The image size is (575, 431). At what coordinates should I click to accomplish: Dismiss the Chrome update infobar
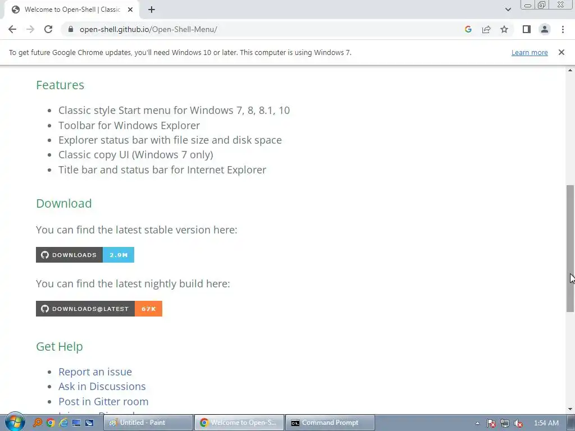561,52
